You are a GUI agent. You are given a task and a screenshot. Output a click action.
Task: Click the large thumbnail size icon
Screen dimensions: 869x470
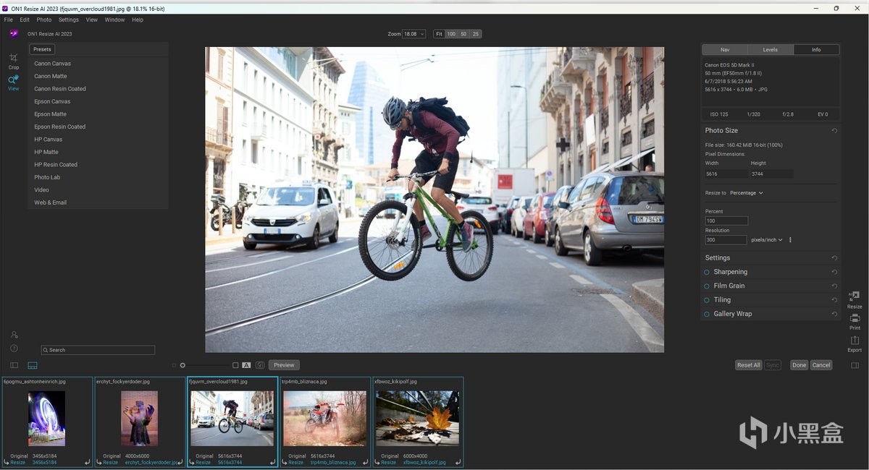tap(235, 365)
